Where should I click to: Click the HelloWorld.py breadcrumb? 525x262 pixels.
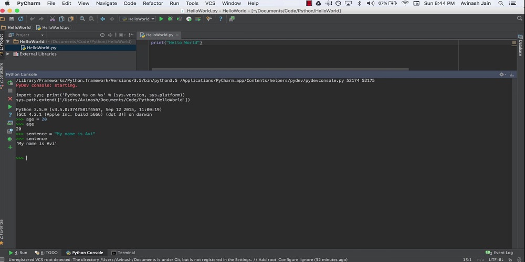[52, 27]
